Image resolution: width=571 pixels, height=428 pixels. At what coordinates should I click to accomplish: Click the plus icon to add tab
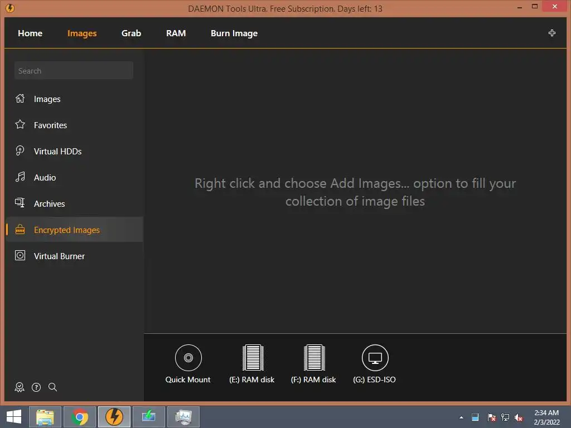click(x=551, y=33)
